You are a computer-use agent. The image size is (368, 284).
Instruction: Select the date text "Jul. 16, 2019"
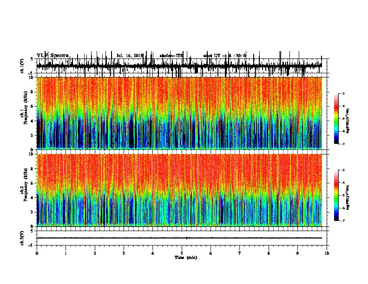130,56
